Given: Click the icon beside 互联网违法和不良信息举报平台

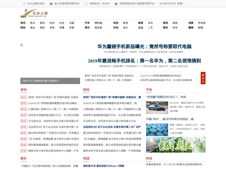Looking at the screenshot, I should [116, 4].
